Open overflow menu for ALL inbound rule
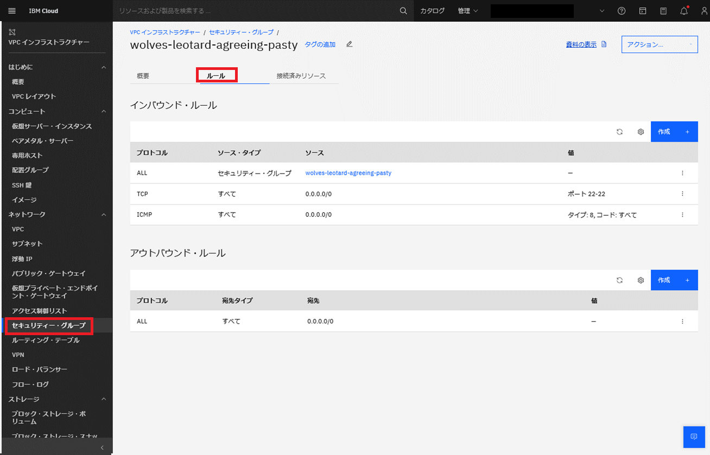 682,173
